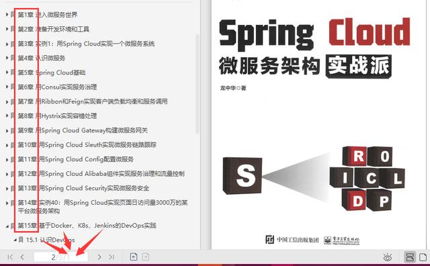
Task: Click the bookmark icon beside 15.1 认识DevOps
Action: coord(21,240)
